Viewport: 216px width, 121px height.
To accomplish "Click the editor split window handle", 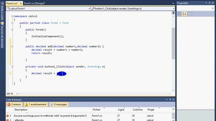I will [x=173, y=13].
